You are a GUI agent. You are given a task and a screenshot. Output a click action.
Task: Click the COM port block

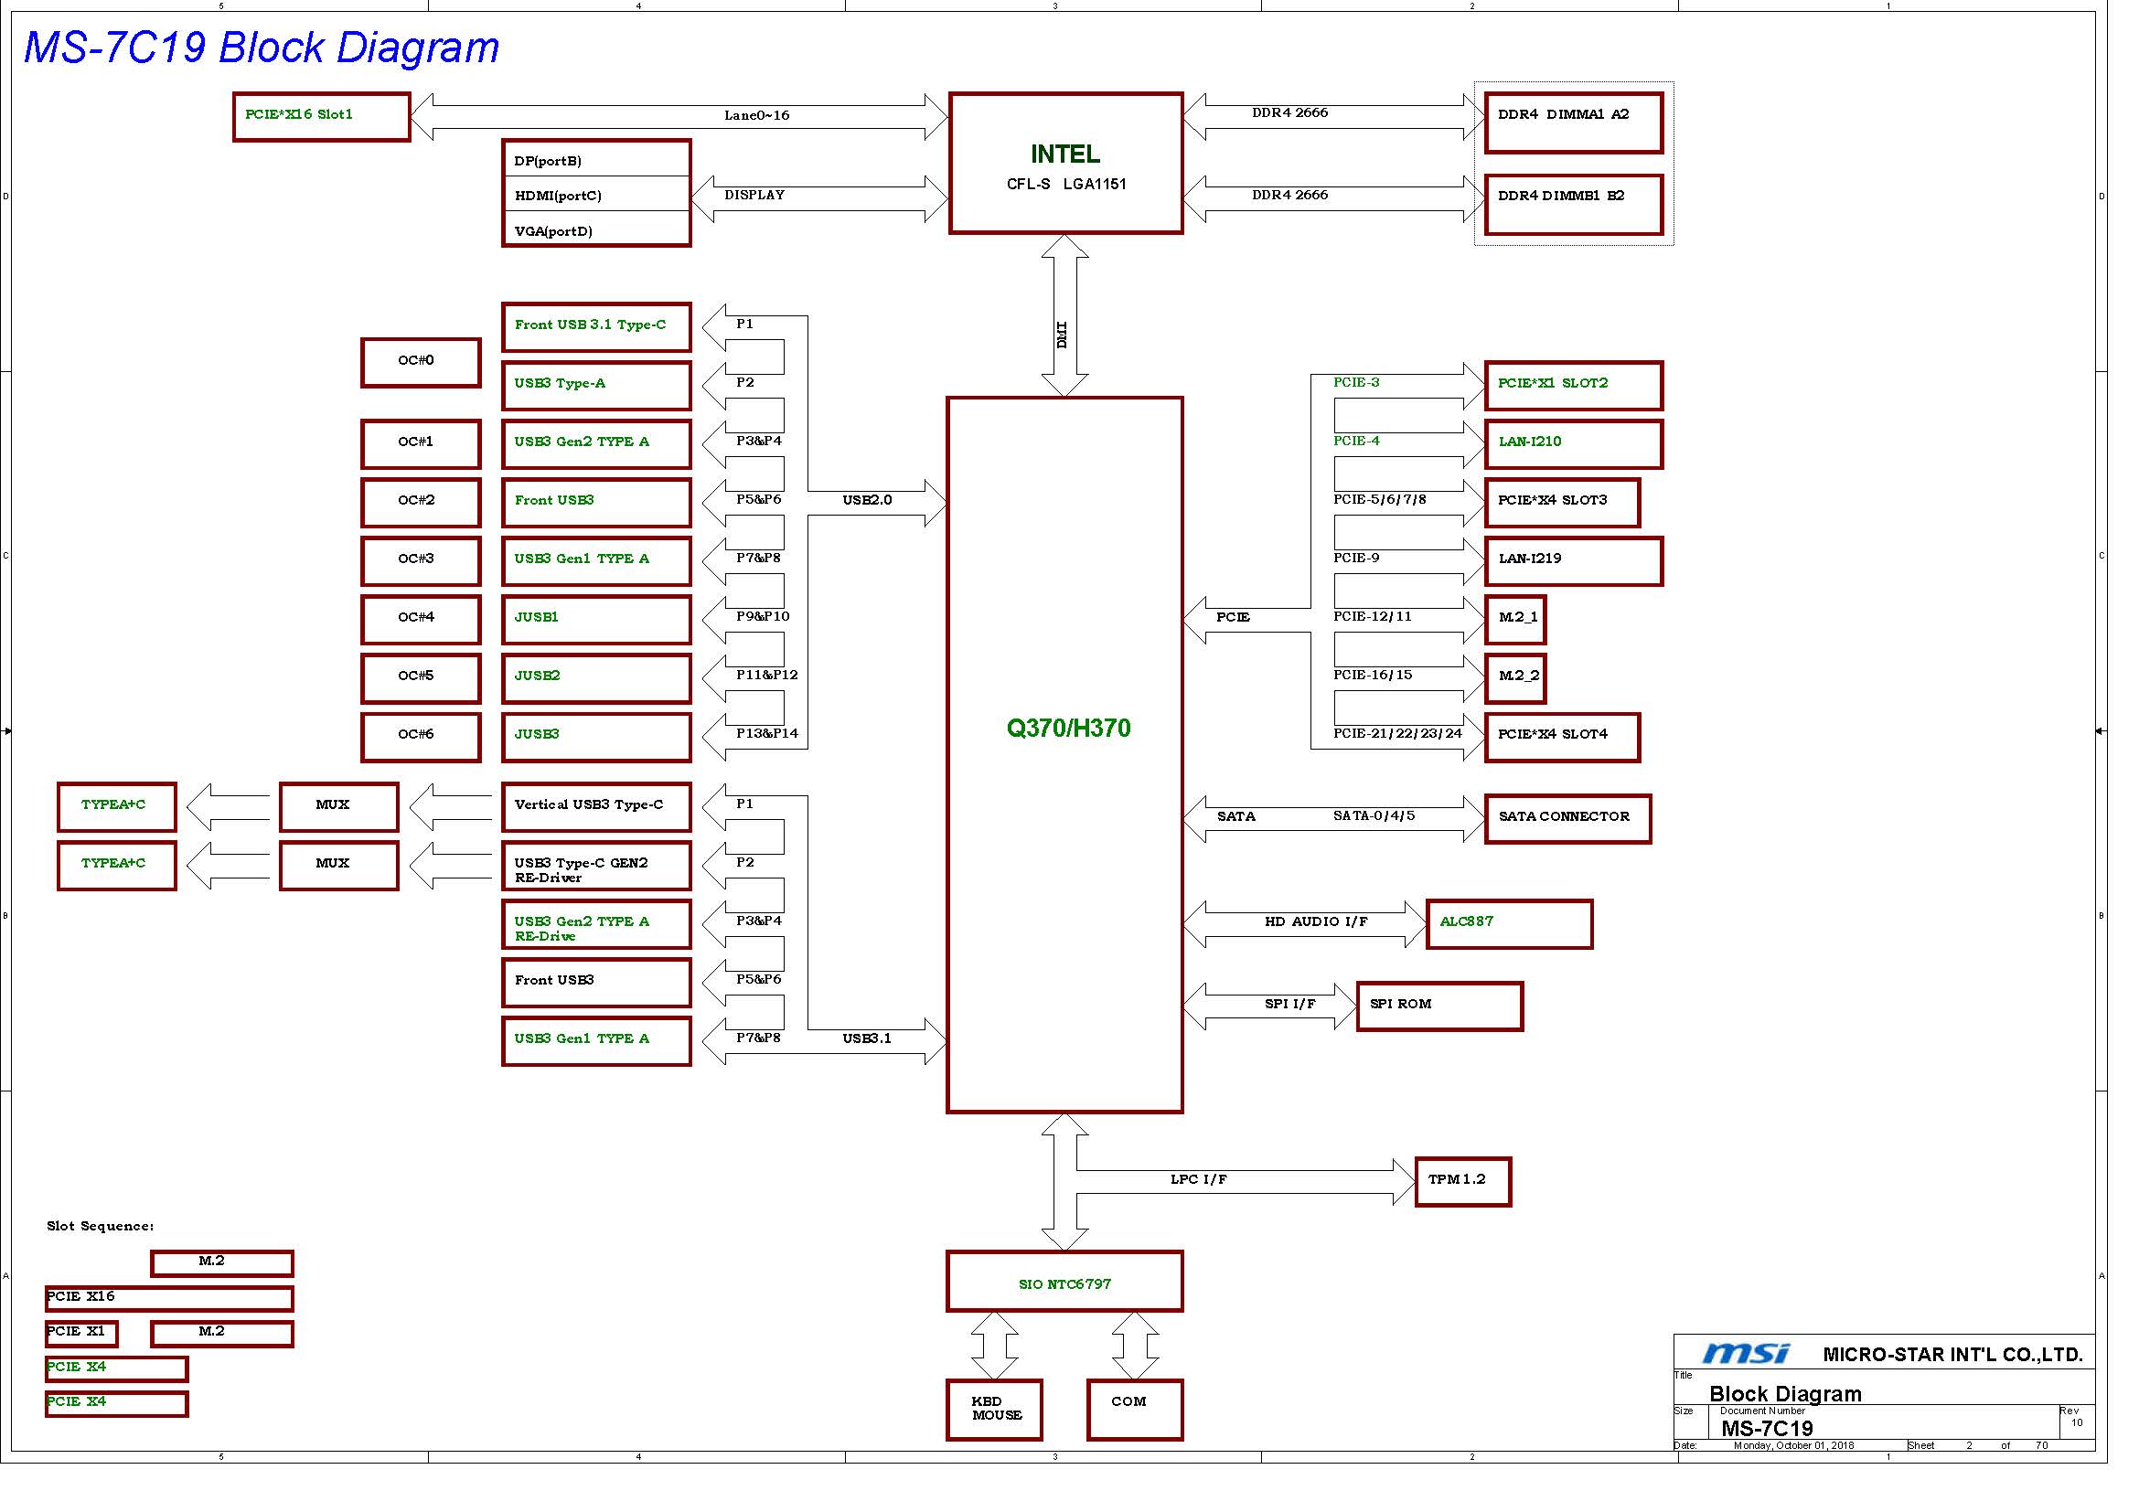(1135, 1411)
